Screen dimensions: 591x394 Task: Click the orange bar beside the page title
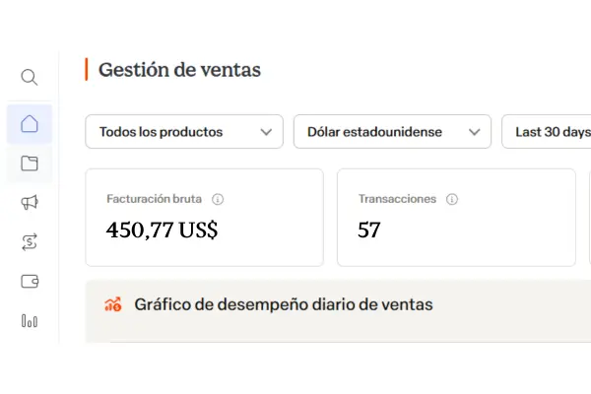pyautogui.click(x=87, y=70)
